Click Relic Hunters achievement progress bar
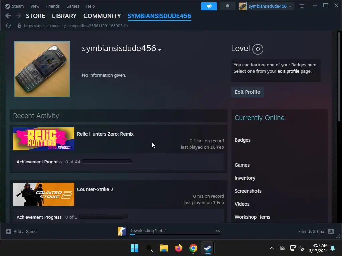 pyautogui.click(x=107, y=162)
